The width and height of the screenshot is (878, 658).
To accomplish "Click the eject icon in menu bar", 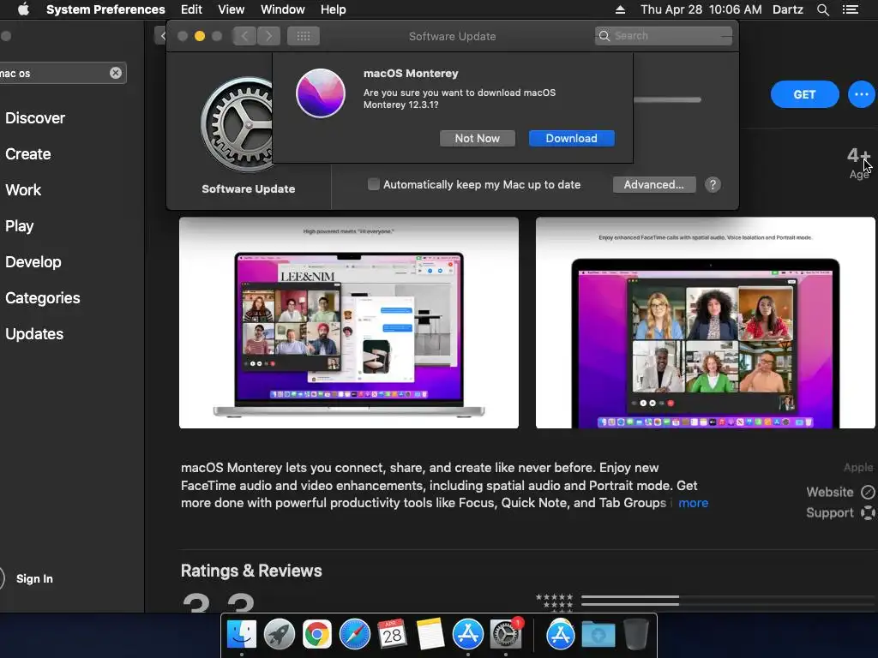I will (x=620, y=9).
